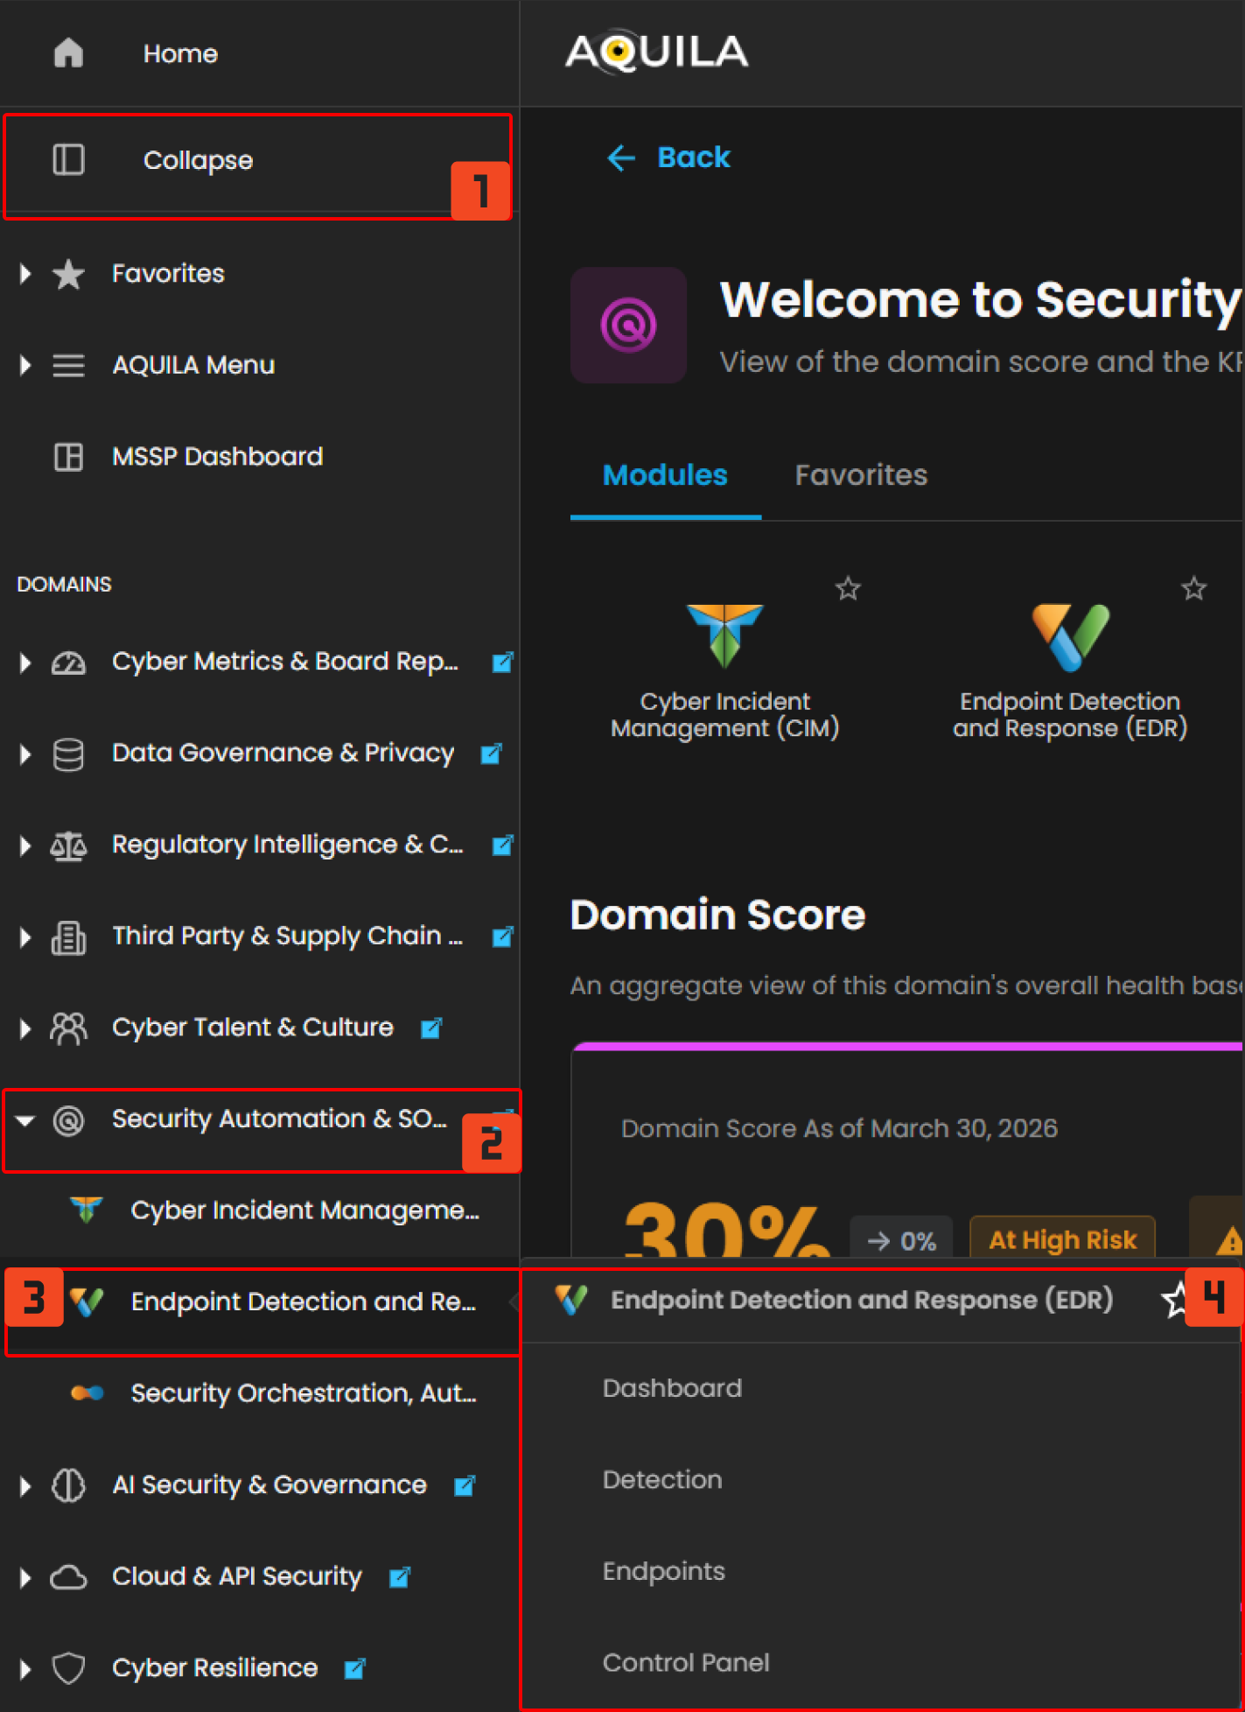The width and height of the screenshot is (1245, 1712).
Task: Expand the Cyber Resilience domain
Action: pos(25,1669)
